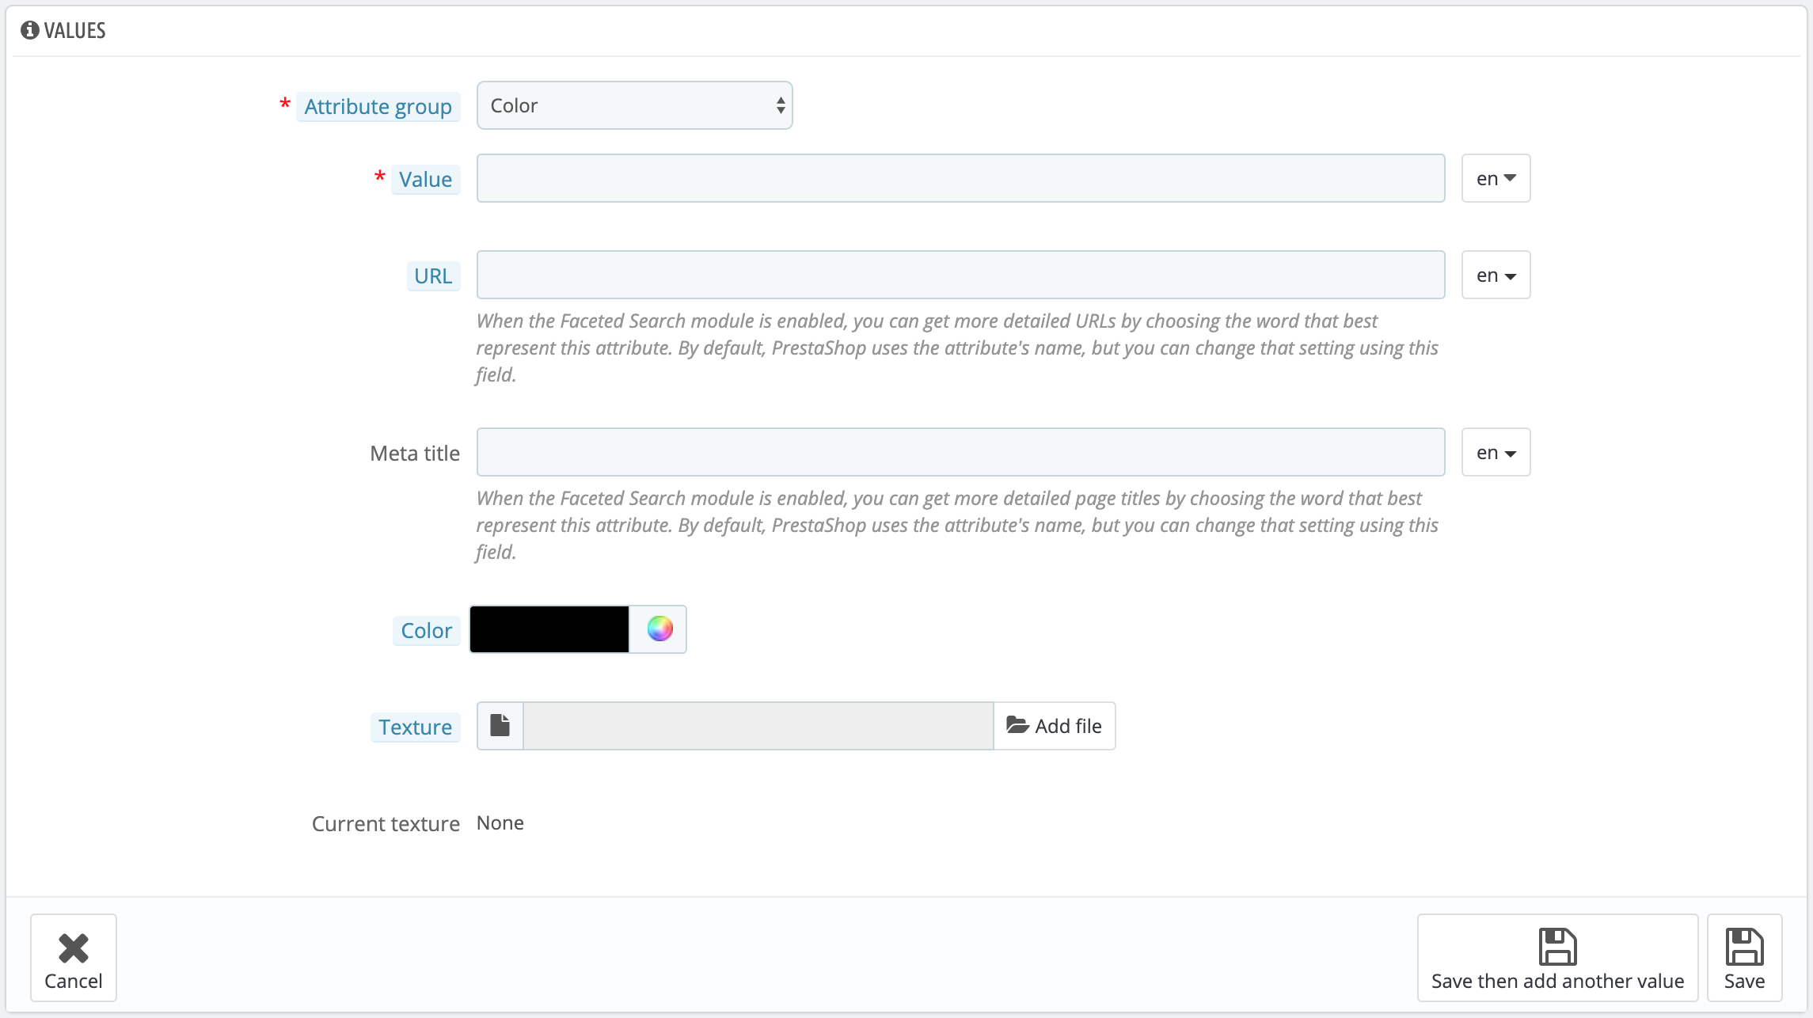
Task: Click the Texture label tooltip
Action: [x=415, y=727]
